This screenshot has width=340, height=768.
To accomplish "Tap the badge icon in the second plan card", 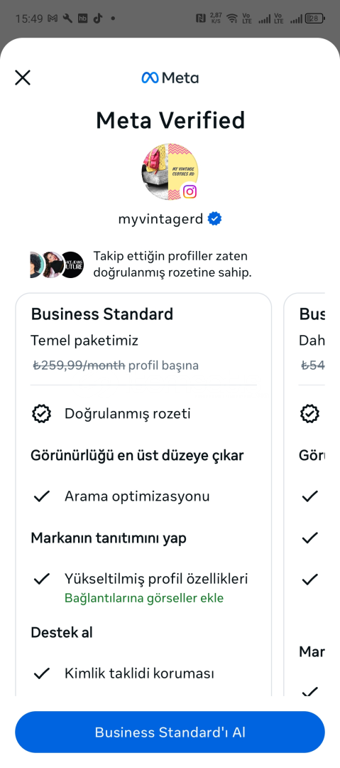I will tap(309, 413).
